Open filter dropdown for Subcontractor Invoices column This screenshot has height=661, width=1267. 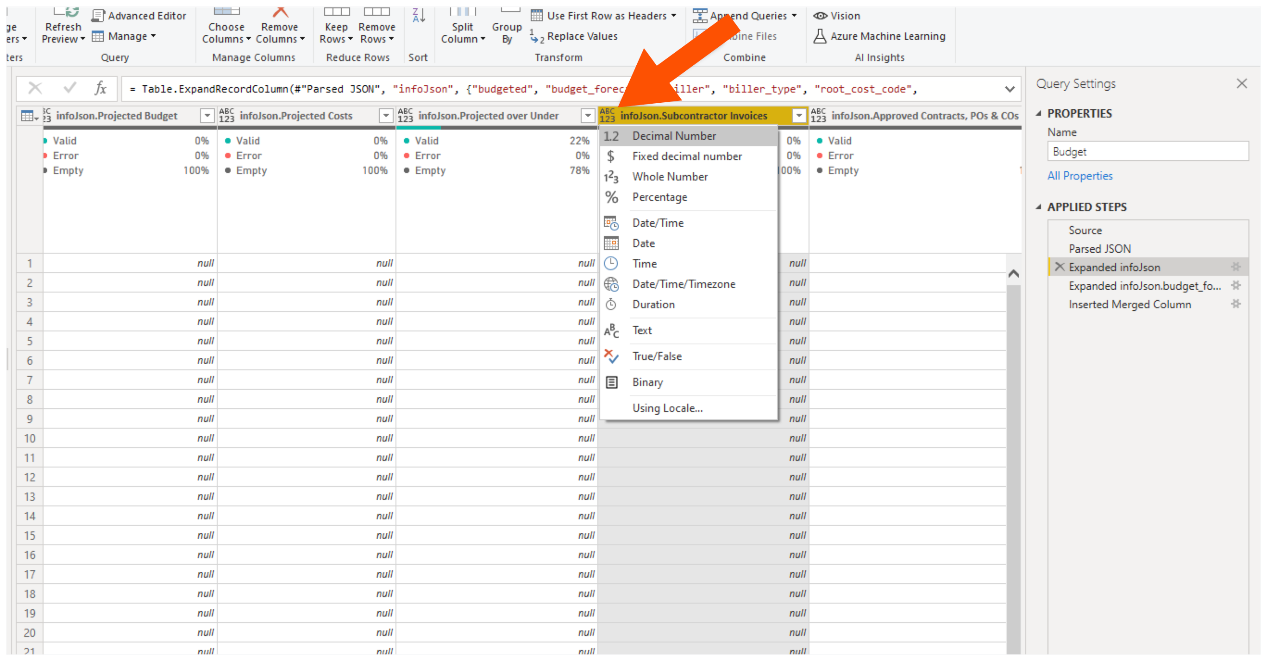pos(799,116)
